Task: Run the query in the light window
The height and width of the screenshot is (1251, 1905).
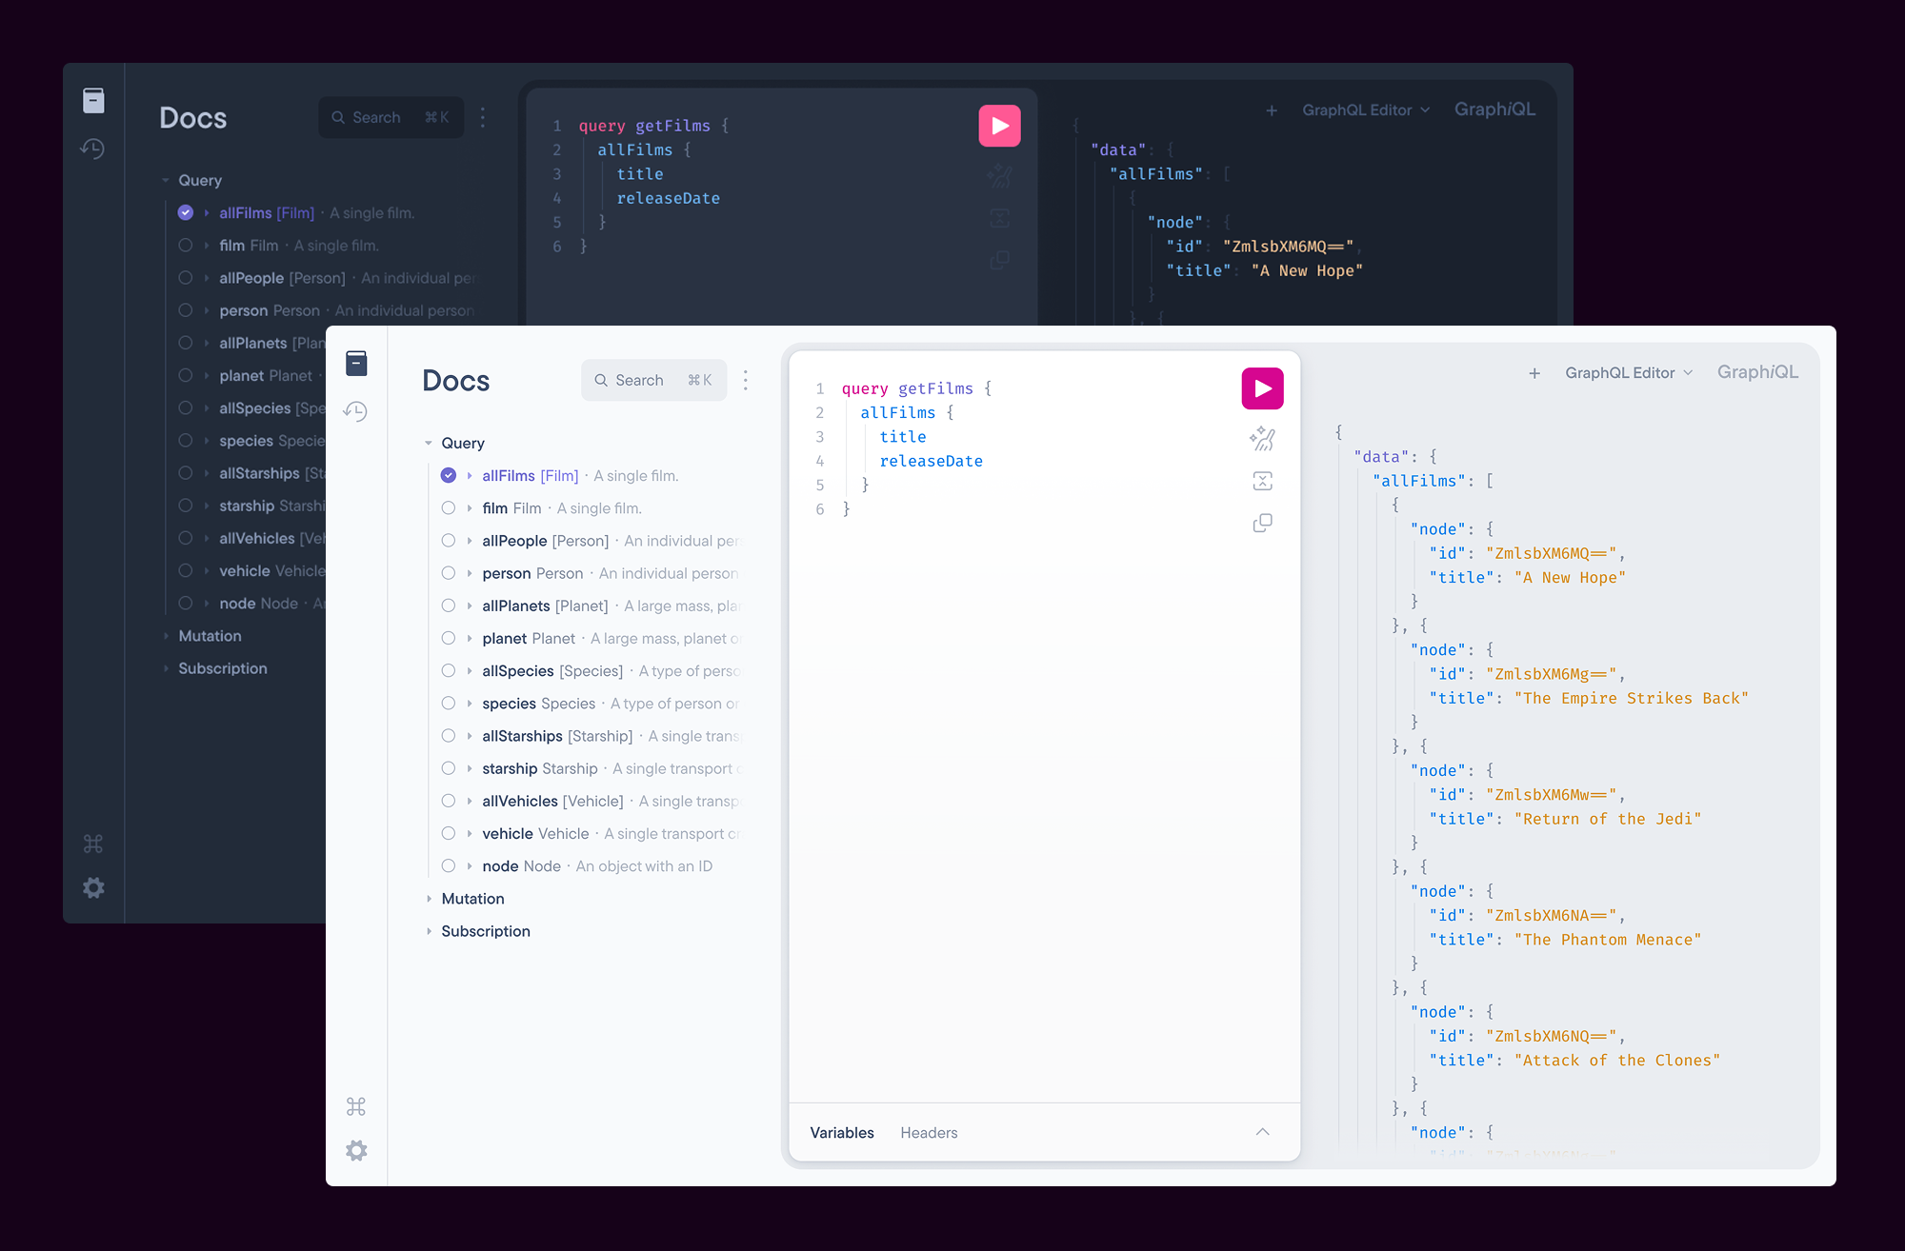Action: tap(1262, 388)
